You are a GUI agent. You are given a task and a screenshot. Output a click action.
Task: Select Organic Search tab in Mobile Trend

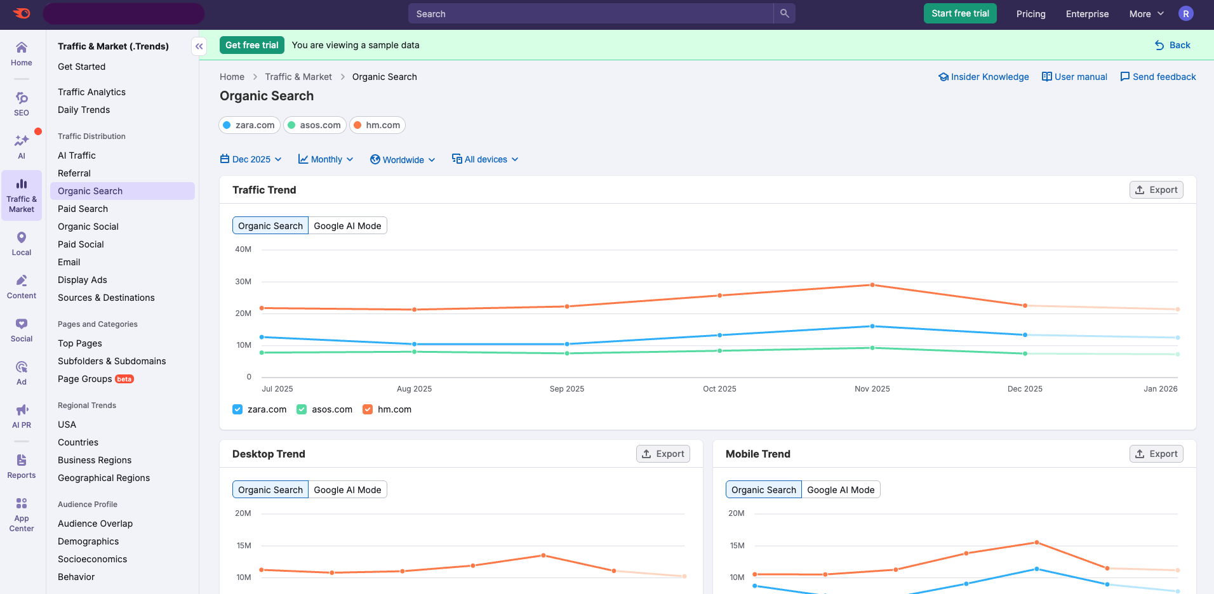point(764,490)
